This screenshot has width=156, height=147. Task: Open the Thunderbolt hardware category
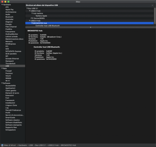tap(11, 63)
